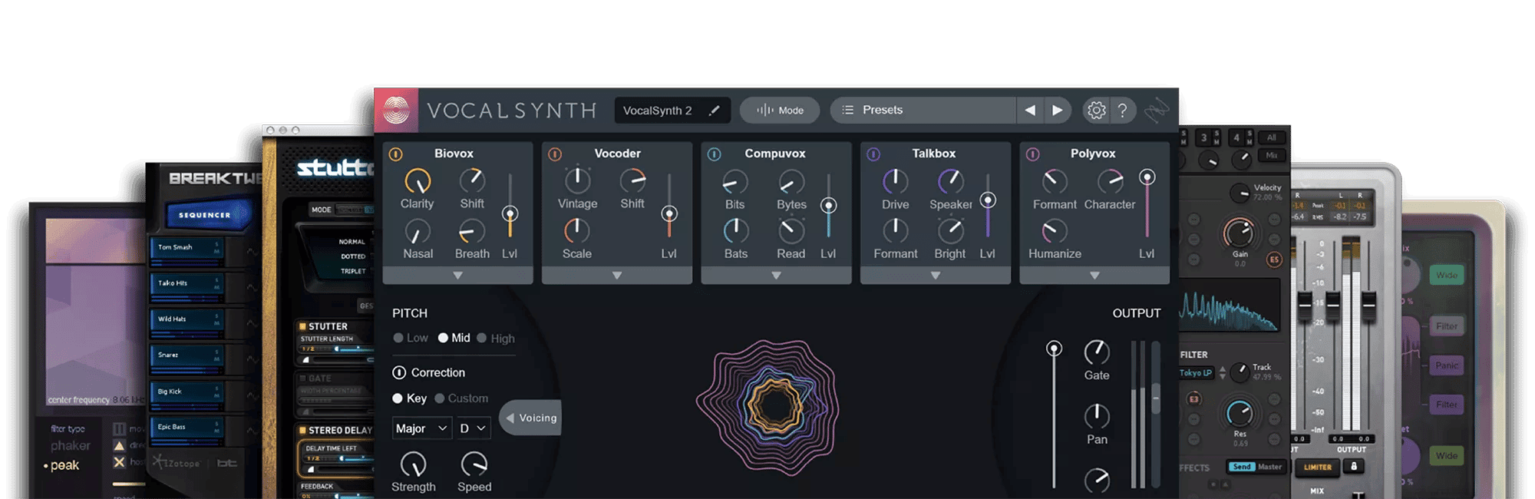Expand the Compuvox advanced panel arrow
The image size is (1535, 499).
click(x=776, y=276)
